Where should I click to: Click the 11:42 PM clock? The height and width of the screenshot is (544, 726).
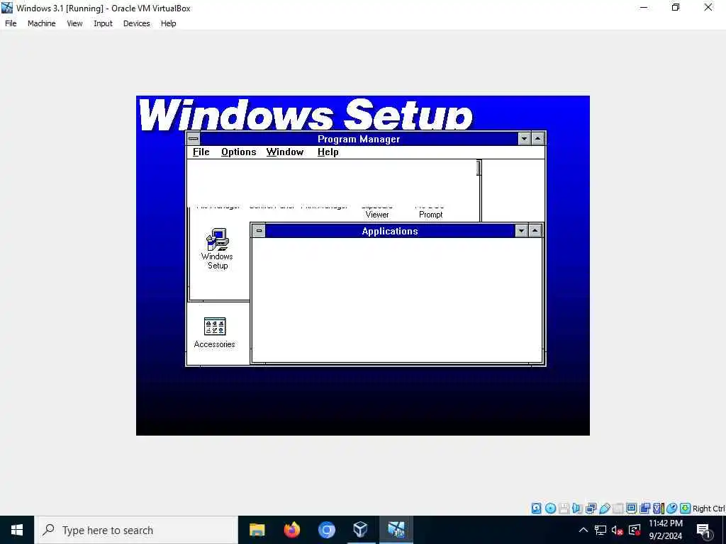(665, 523)
